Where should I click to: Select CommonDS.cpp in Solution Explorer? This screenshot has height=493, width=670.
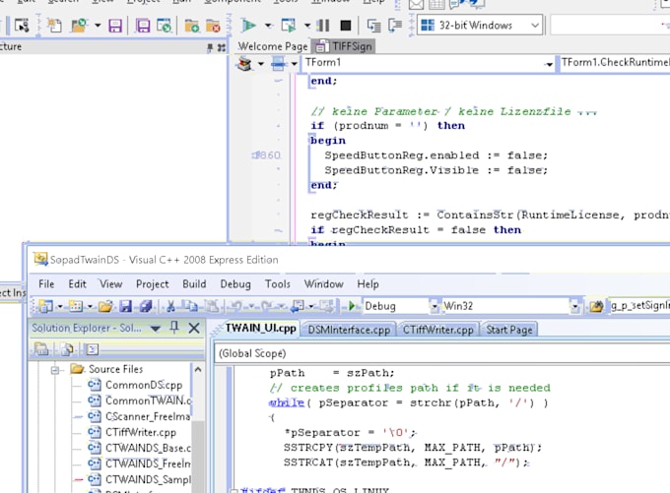point(143,385)
